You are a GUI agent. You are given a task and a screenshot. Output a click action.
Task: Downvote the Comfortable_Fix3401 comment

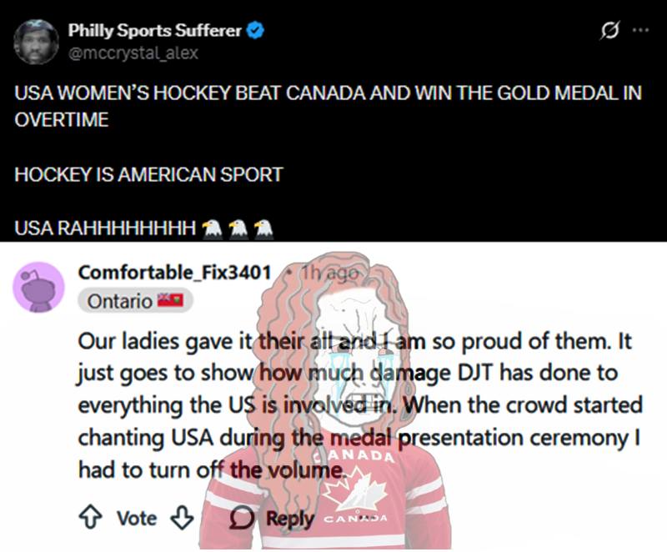coord(182,517)
